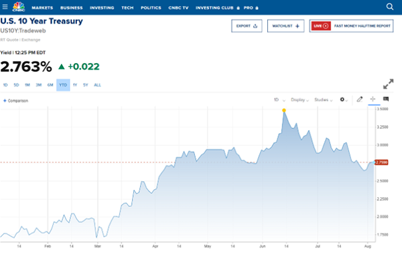This screenshot has height=257, width=402.
Task: Add to WATCHLIST button
Action: point(285,26)
